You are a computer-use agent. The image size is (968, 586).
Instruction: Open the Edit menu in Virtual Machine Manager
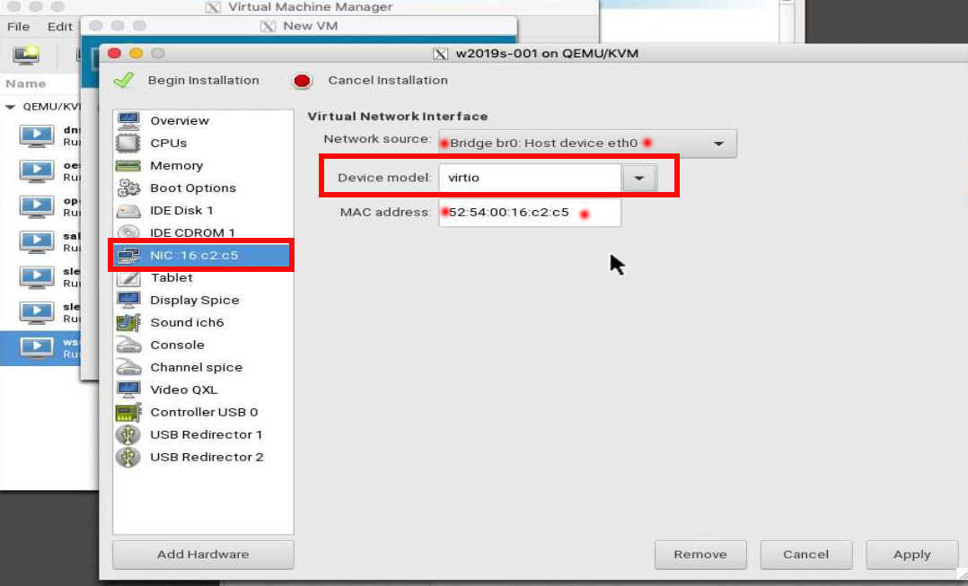[60, 27]
